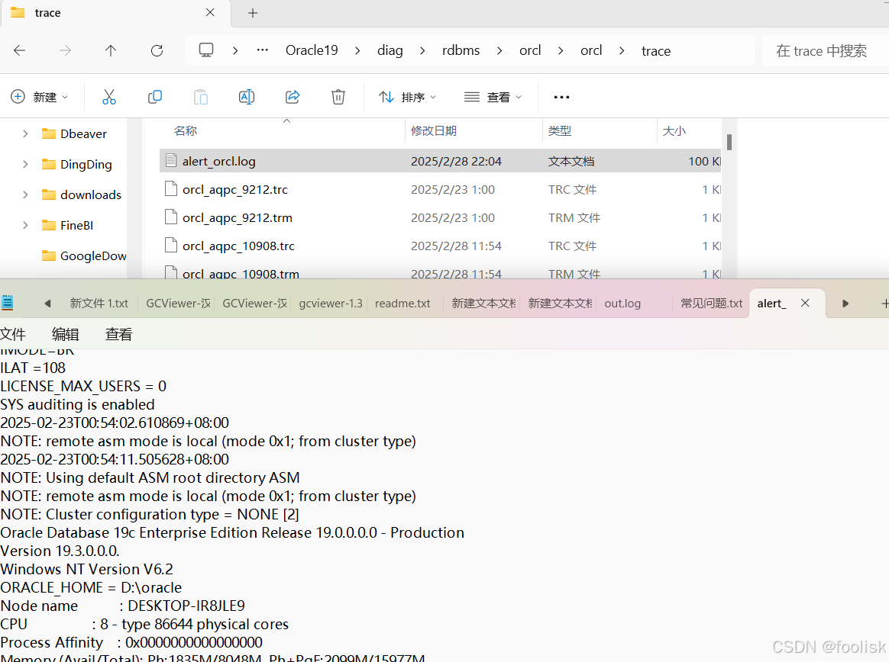Open a new Notepad tab with plus
Screen dimensions: 889x662
[x=884, y=304]
